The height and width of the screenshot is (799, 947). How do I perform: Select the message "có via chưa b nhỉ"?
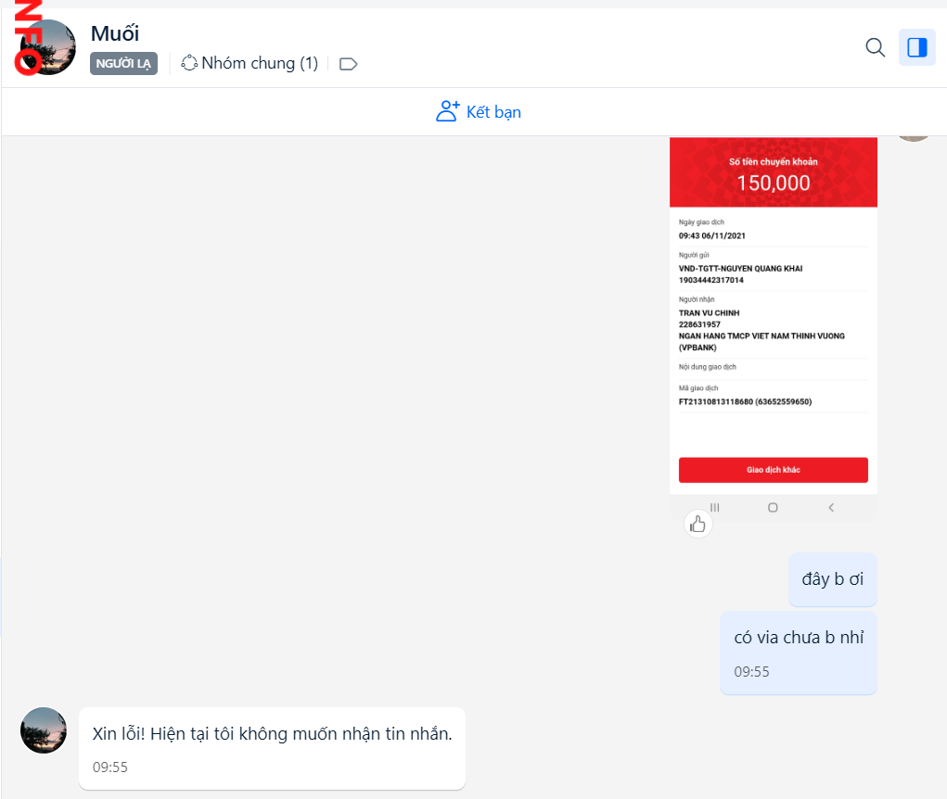click(x=799, y=638)
